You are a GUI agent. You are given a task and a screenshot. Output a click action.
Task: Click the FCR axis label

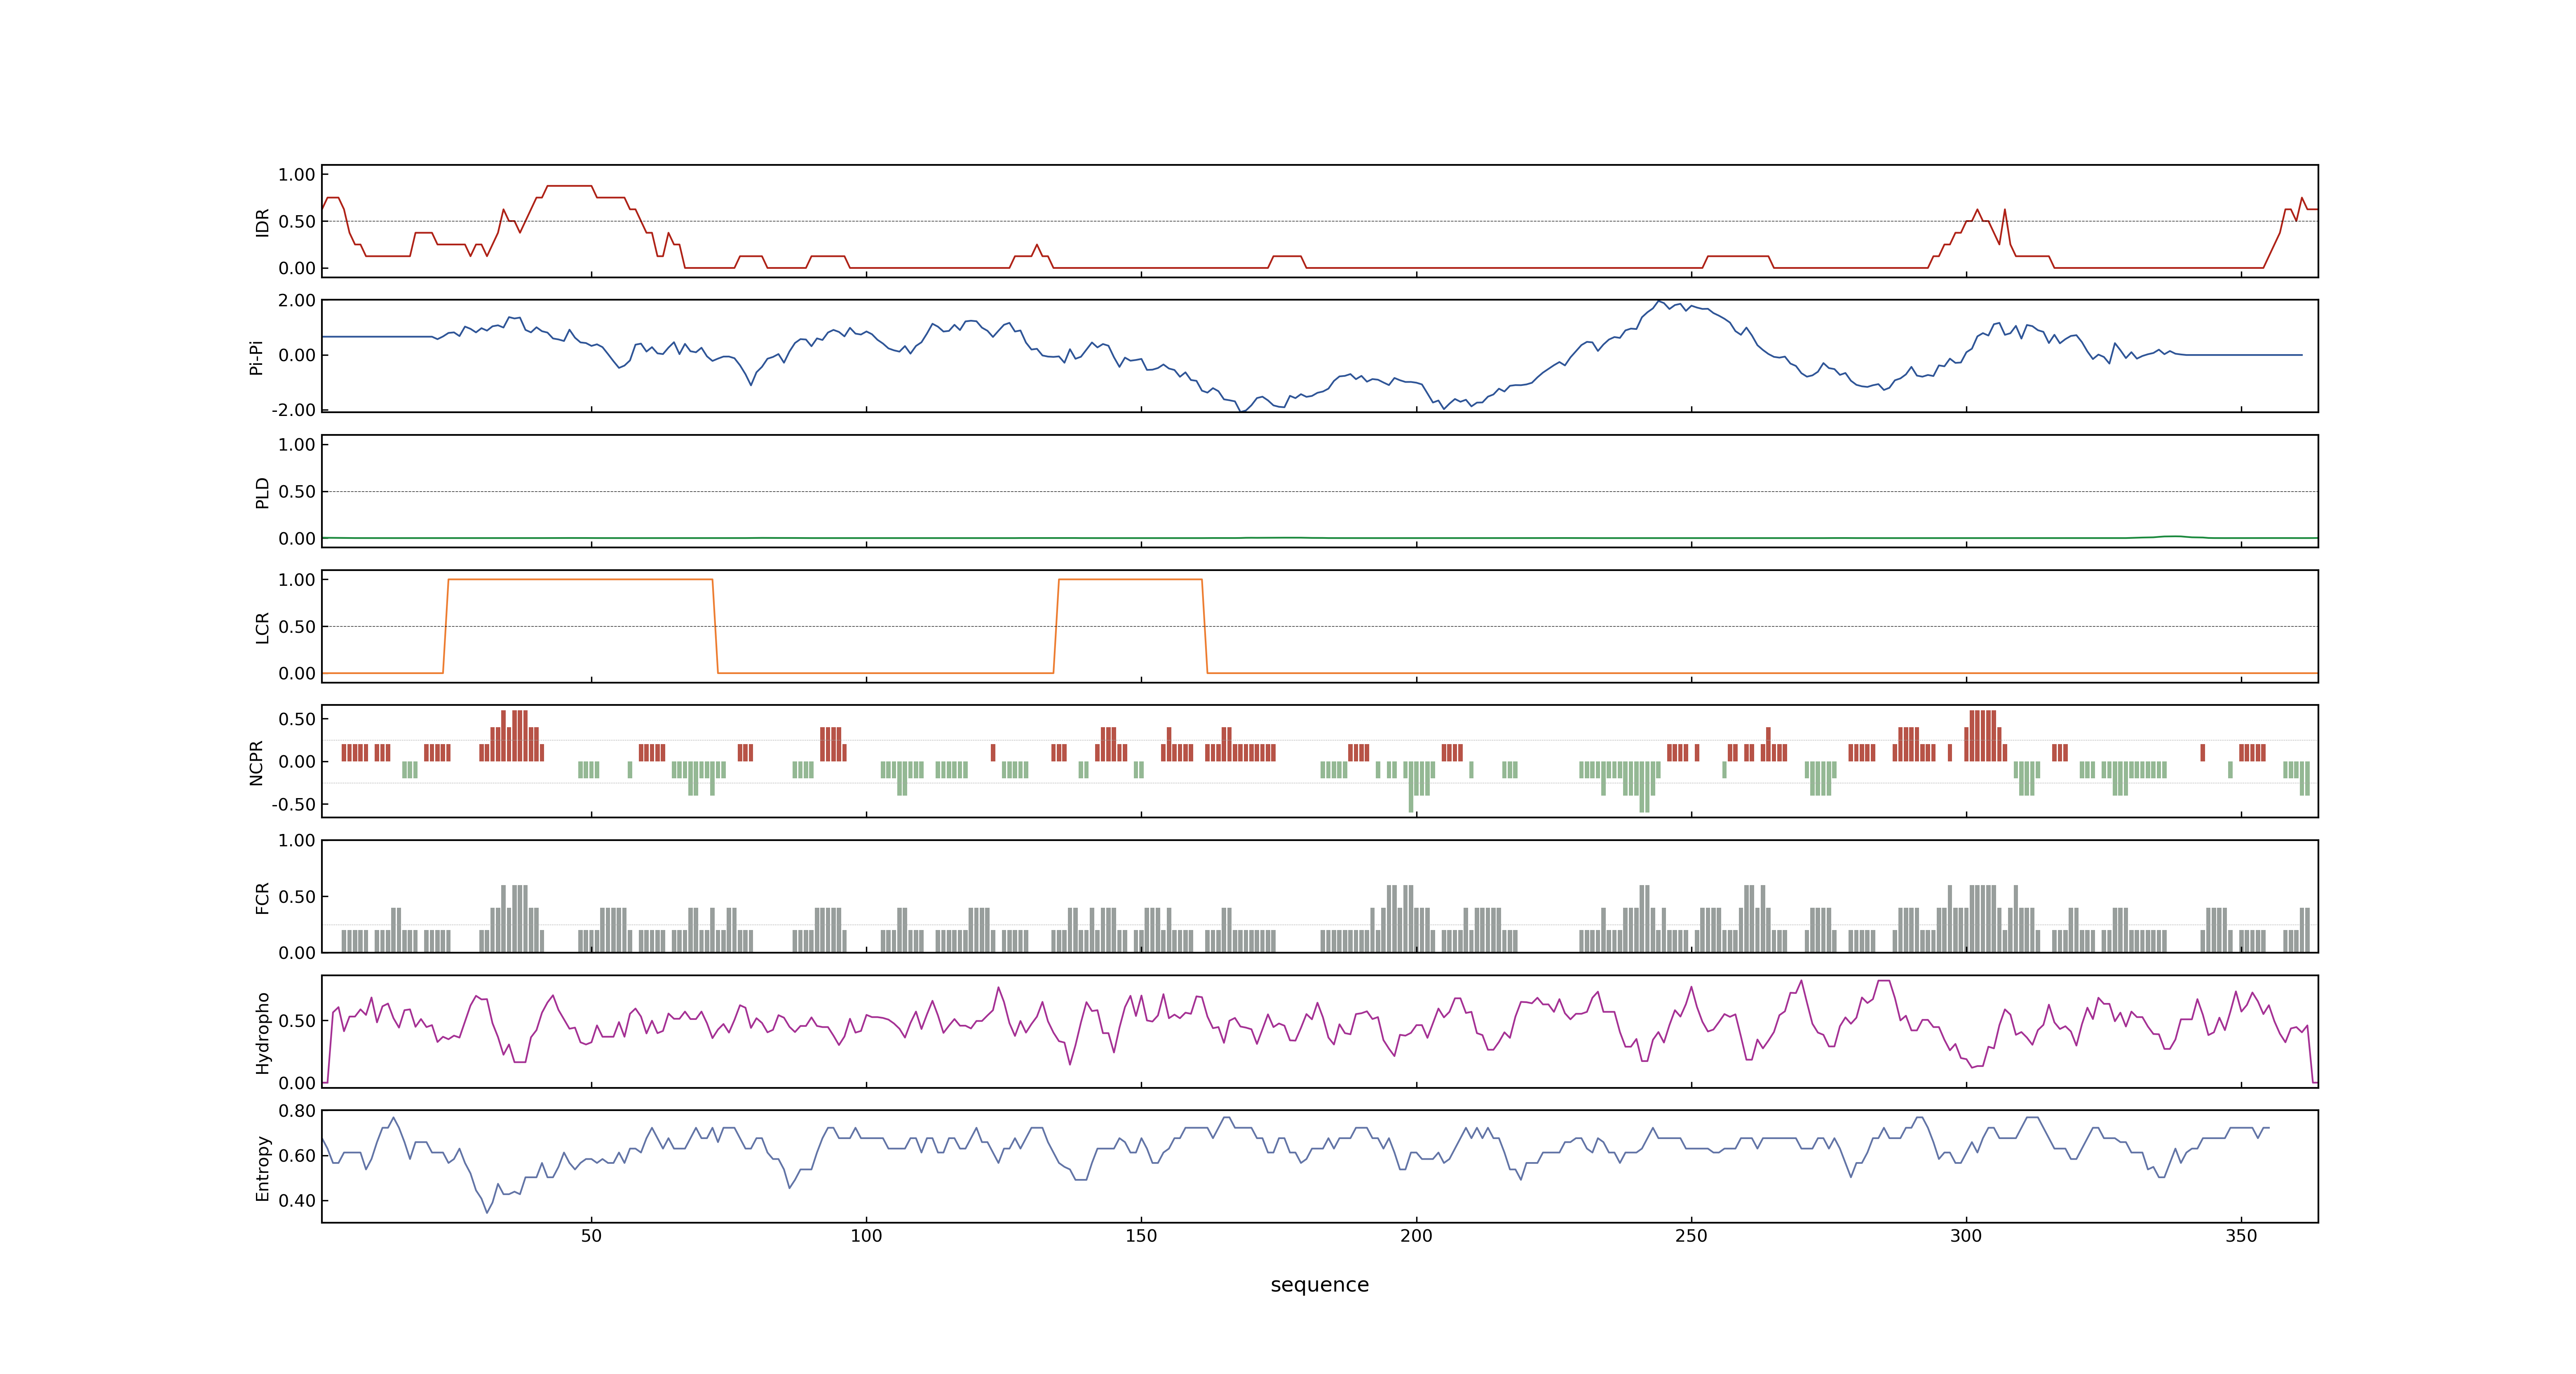pos(262,897)
